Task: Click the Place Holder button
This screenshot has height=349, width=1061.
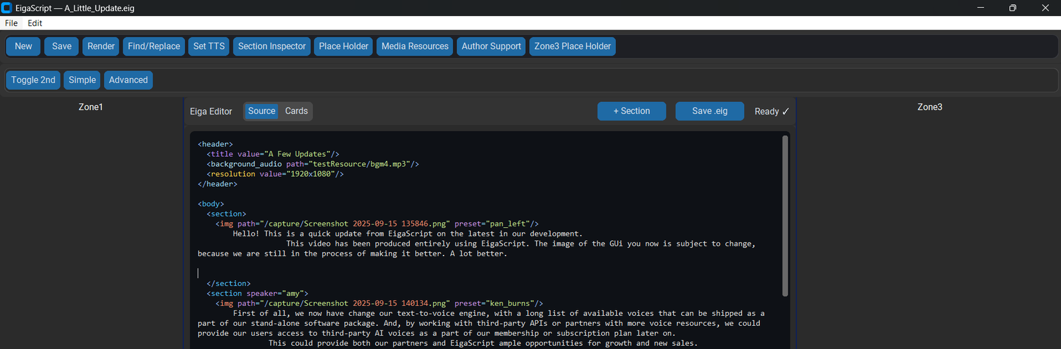Action: (343, 46)
